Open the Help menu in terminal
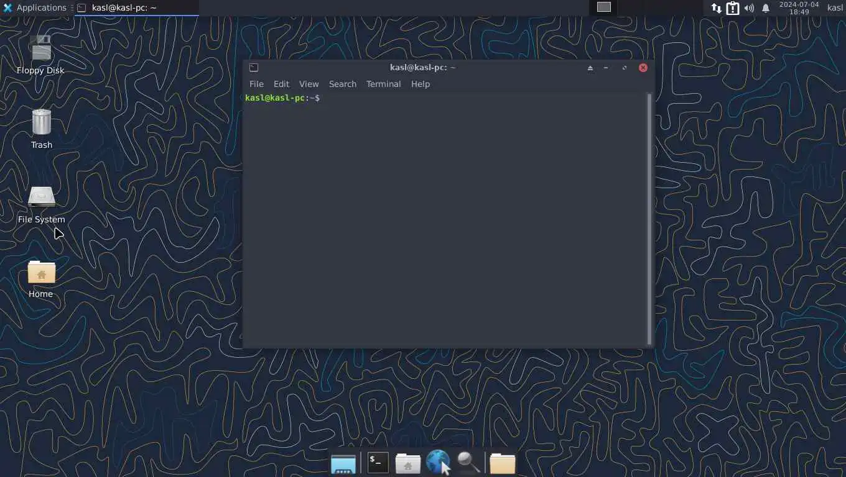Image resolution: width=846 pixels, height=477 pixels. pos(421,84)
